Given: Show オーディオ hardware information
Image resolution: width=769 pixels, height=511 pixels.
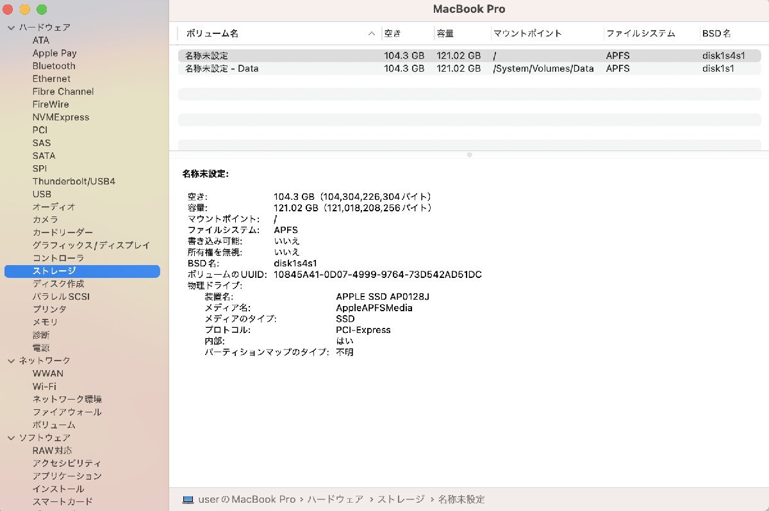Looking at the screenshot, I should coord(54,207).
